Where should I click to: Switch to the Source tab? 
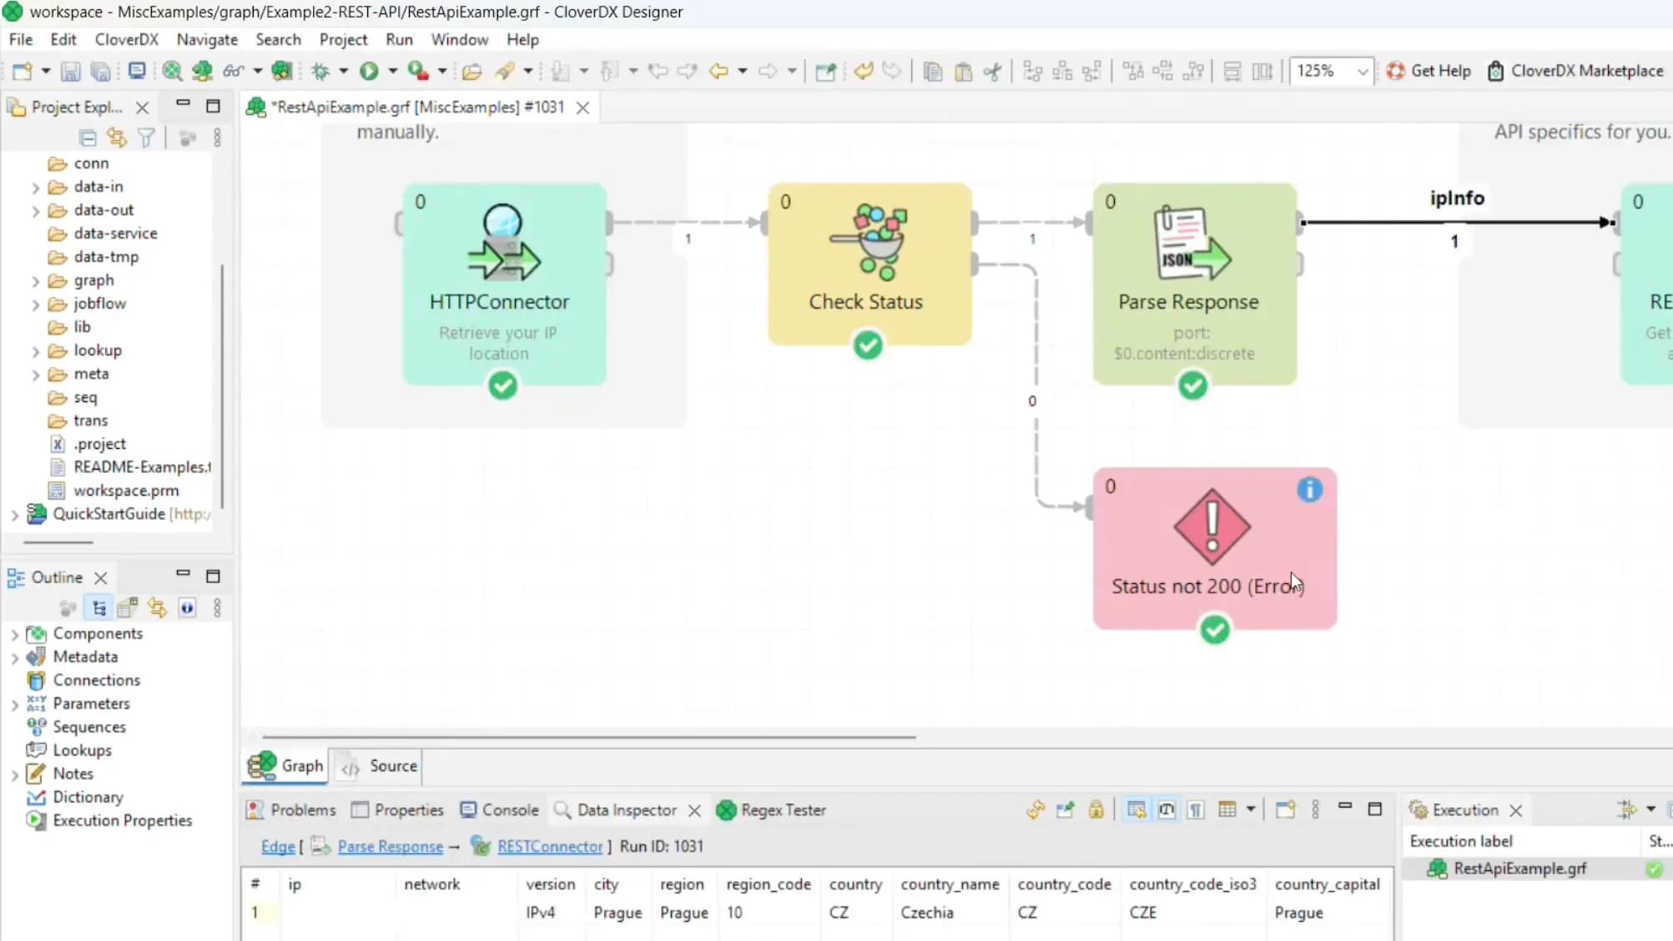tap(380, 766)
